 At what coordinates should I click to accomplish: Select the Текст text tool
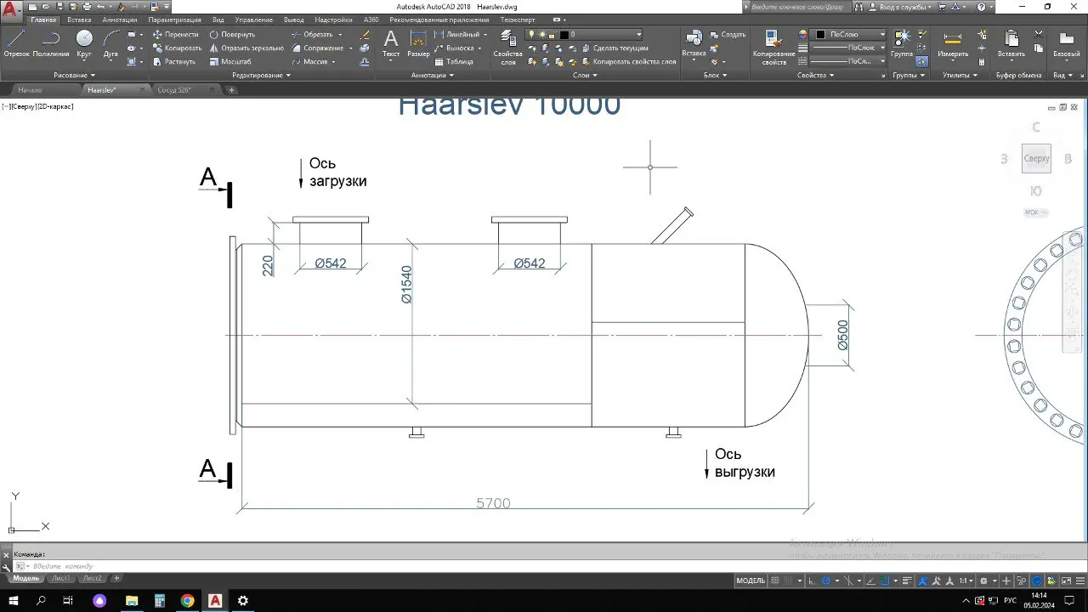391,43
